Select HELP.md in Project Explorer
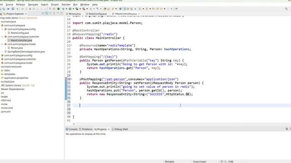Image resolution: width=291 pixels, height=163 pixels. point(6,101)
